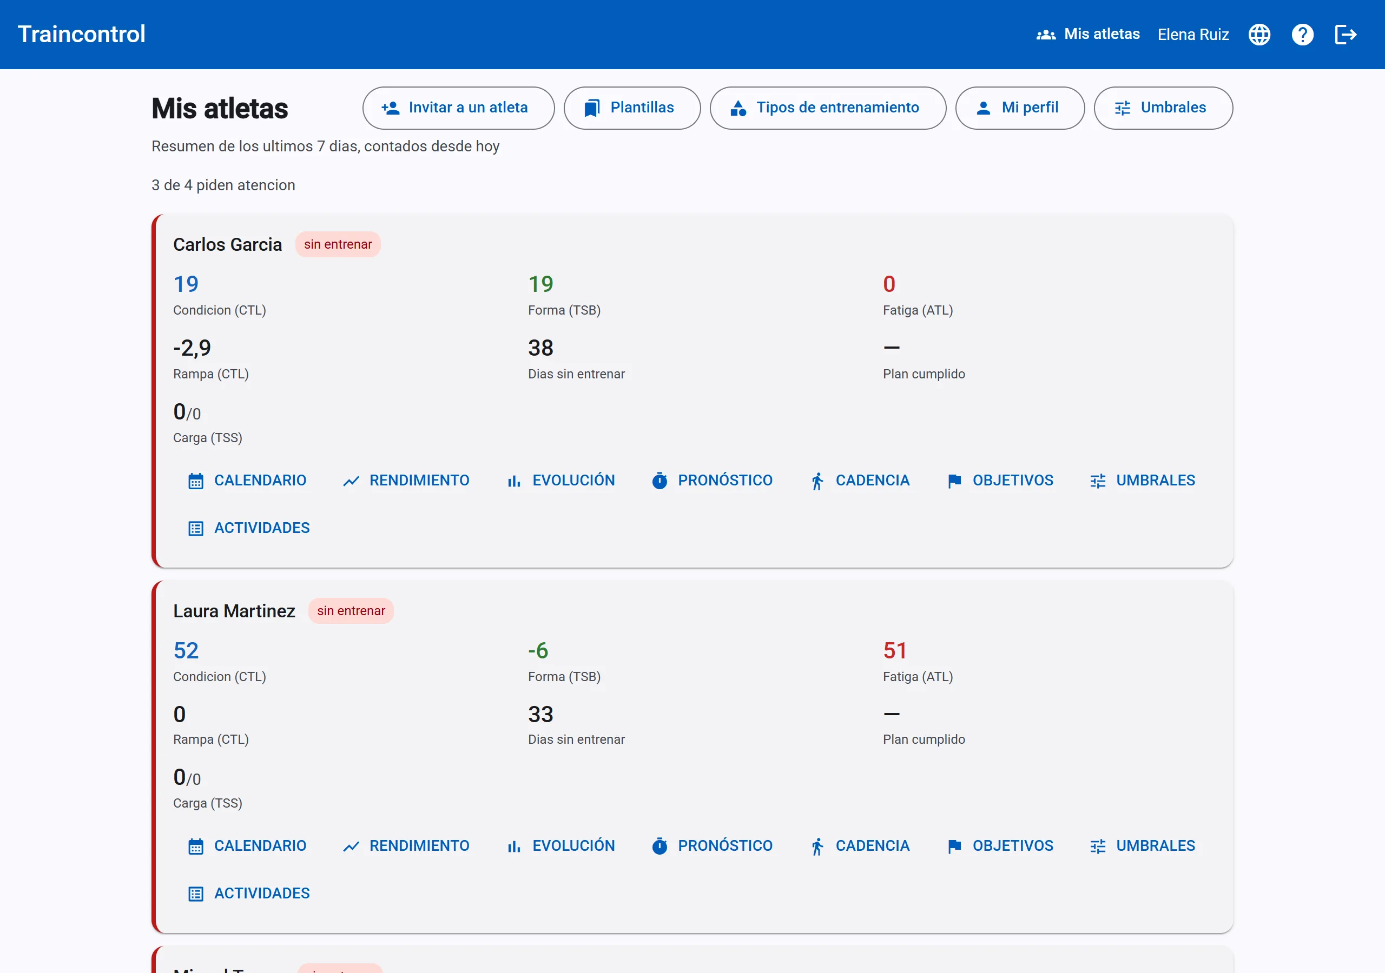Screen dimensions: 1385x973
Task: Open the top Umbrales button
Action: [1163, 108]
